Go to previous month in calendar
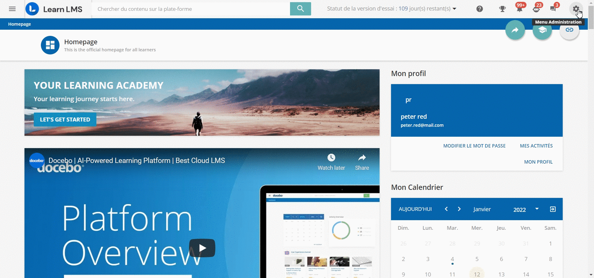The image size is (594, 278). pyautogui.click(x=446, y=209)
